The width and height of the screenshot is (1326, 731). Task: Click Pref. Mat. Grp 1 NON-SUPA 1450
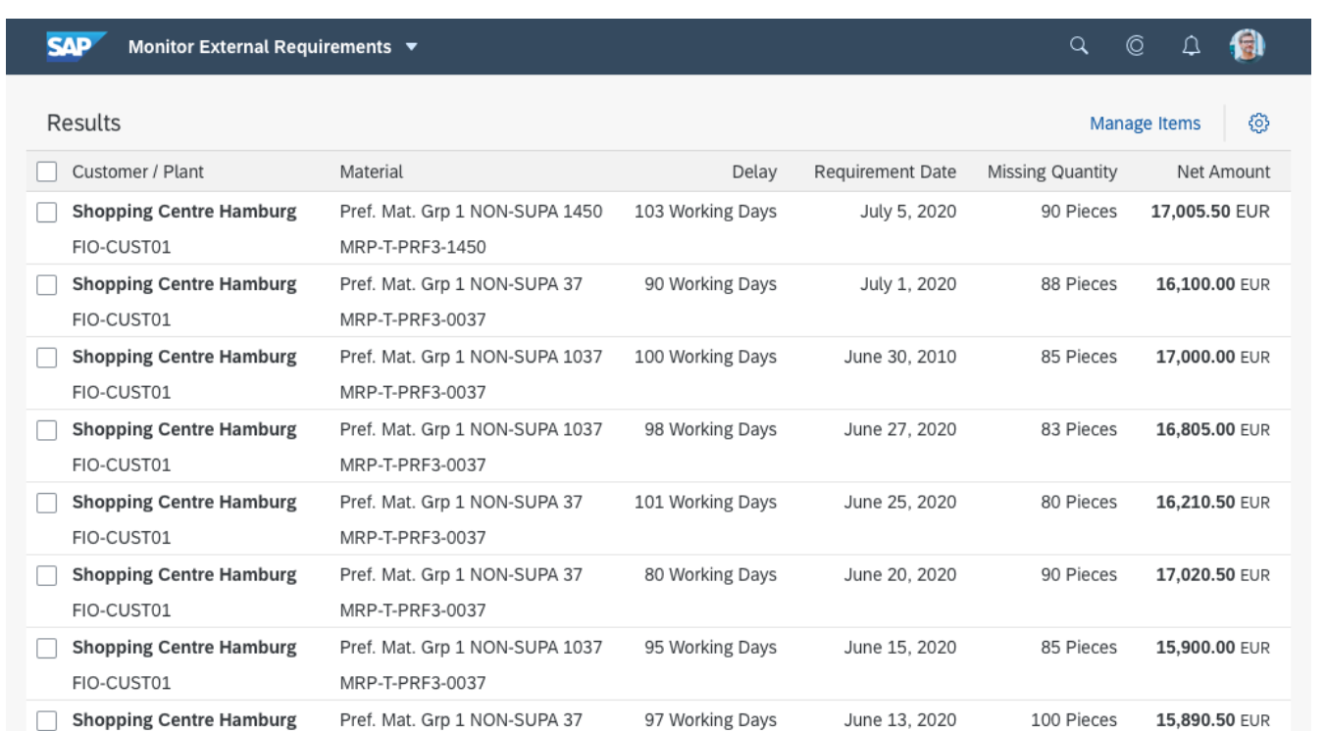pos(471,211)
